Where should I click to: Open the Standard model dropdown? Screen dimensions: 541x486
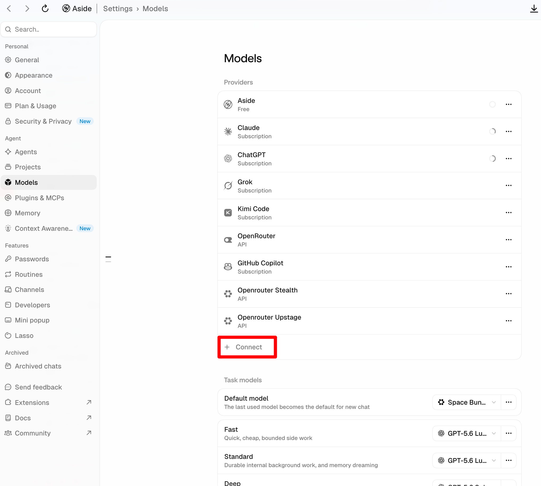click(467, 461)
